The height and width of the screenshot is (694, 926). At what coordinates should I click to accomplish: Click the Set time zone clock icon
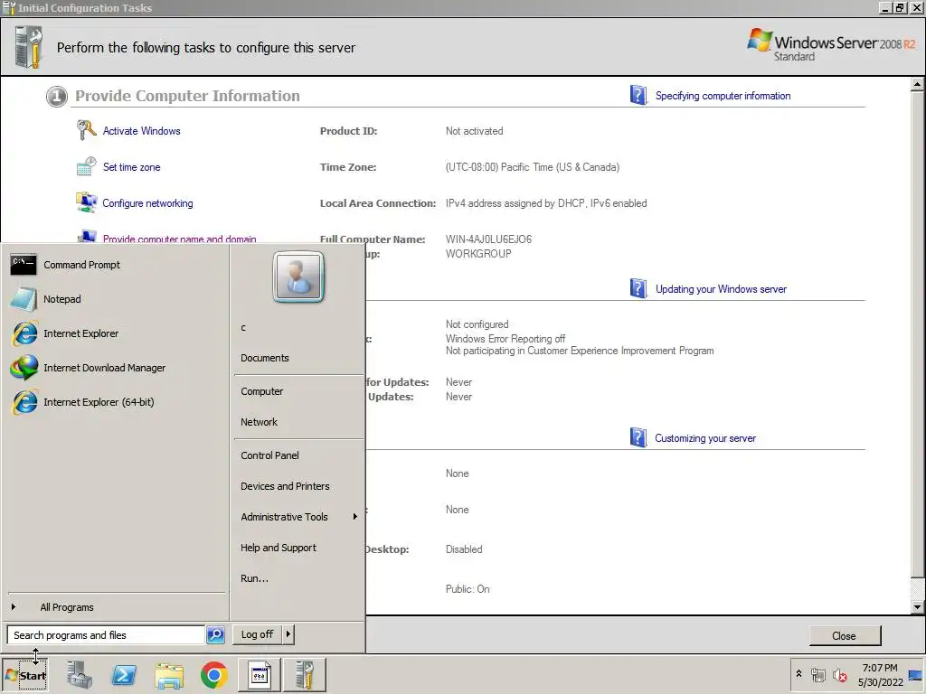pos(86,166)
